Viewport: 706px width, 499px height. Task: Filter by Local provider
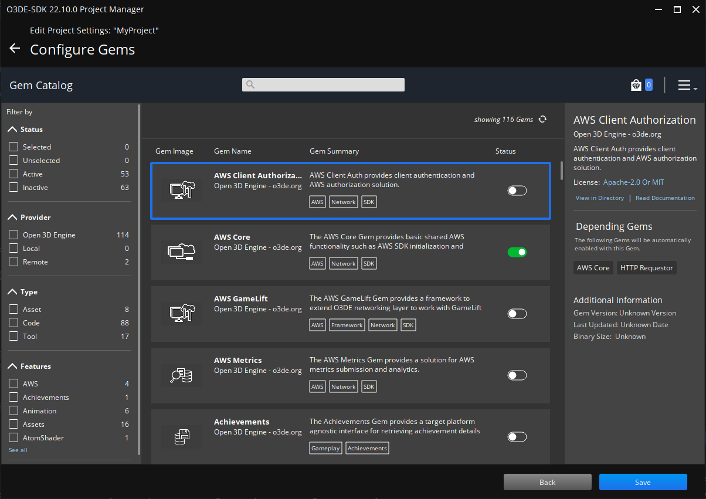coord(13,248)
